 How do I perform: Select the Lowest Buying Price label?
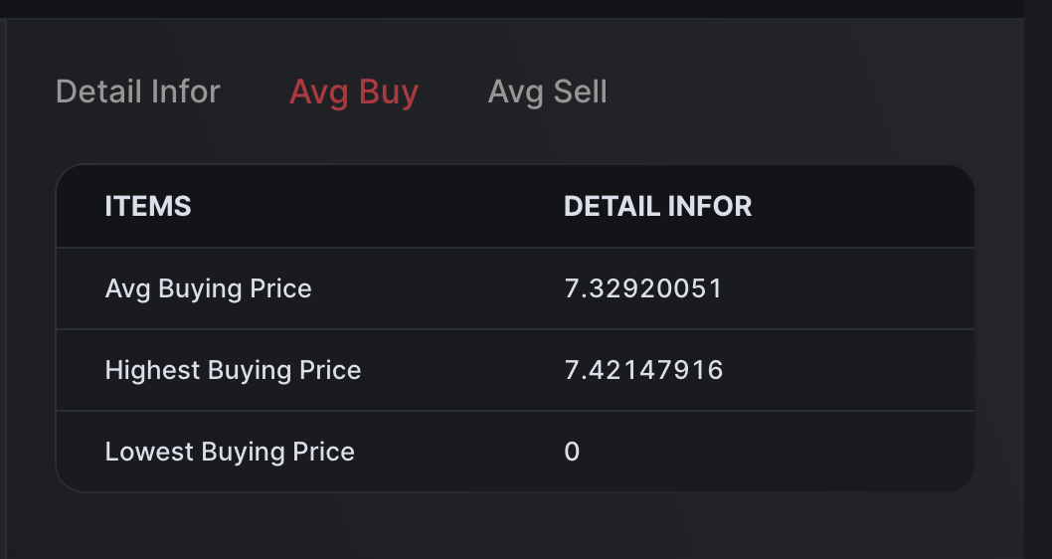click(x=230, y=452)
